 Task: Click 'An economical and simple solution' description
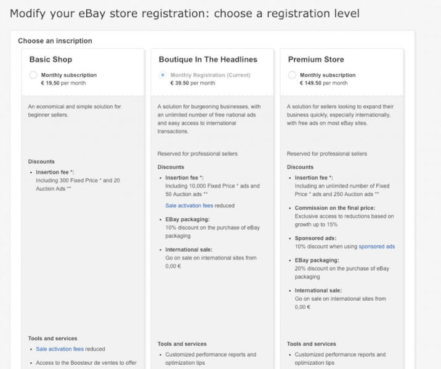(75, 111)
